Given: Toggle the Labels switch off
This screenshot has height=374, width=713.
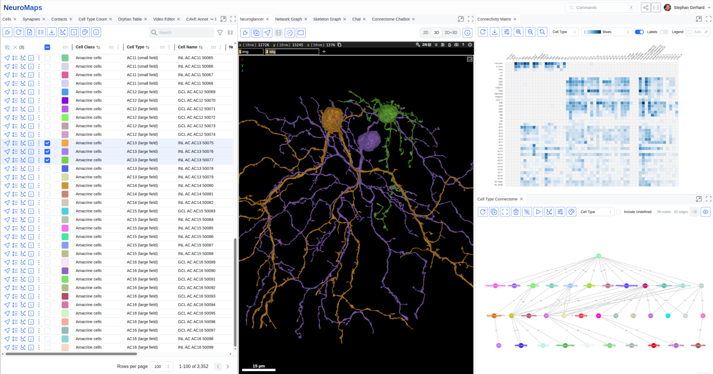Looking at the screenshot, I should [639, 32].
